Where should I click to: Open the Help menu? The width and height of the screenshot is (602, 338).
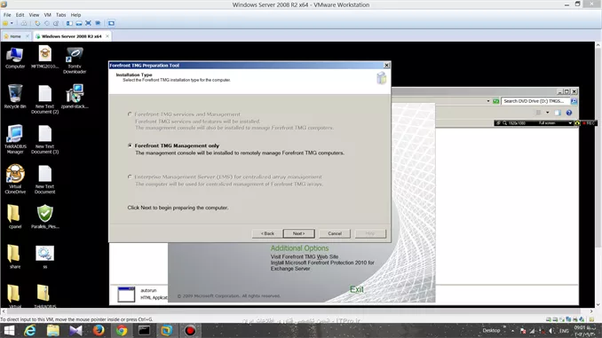click(75, 15)
